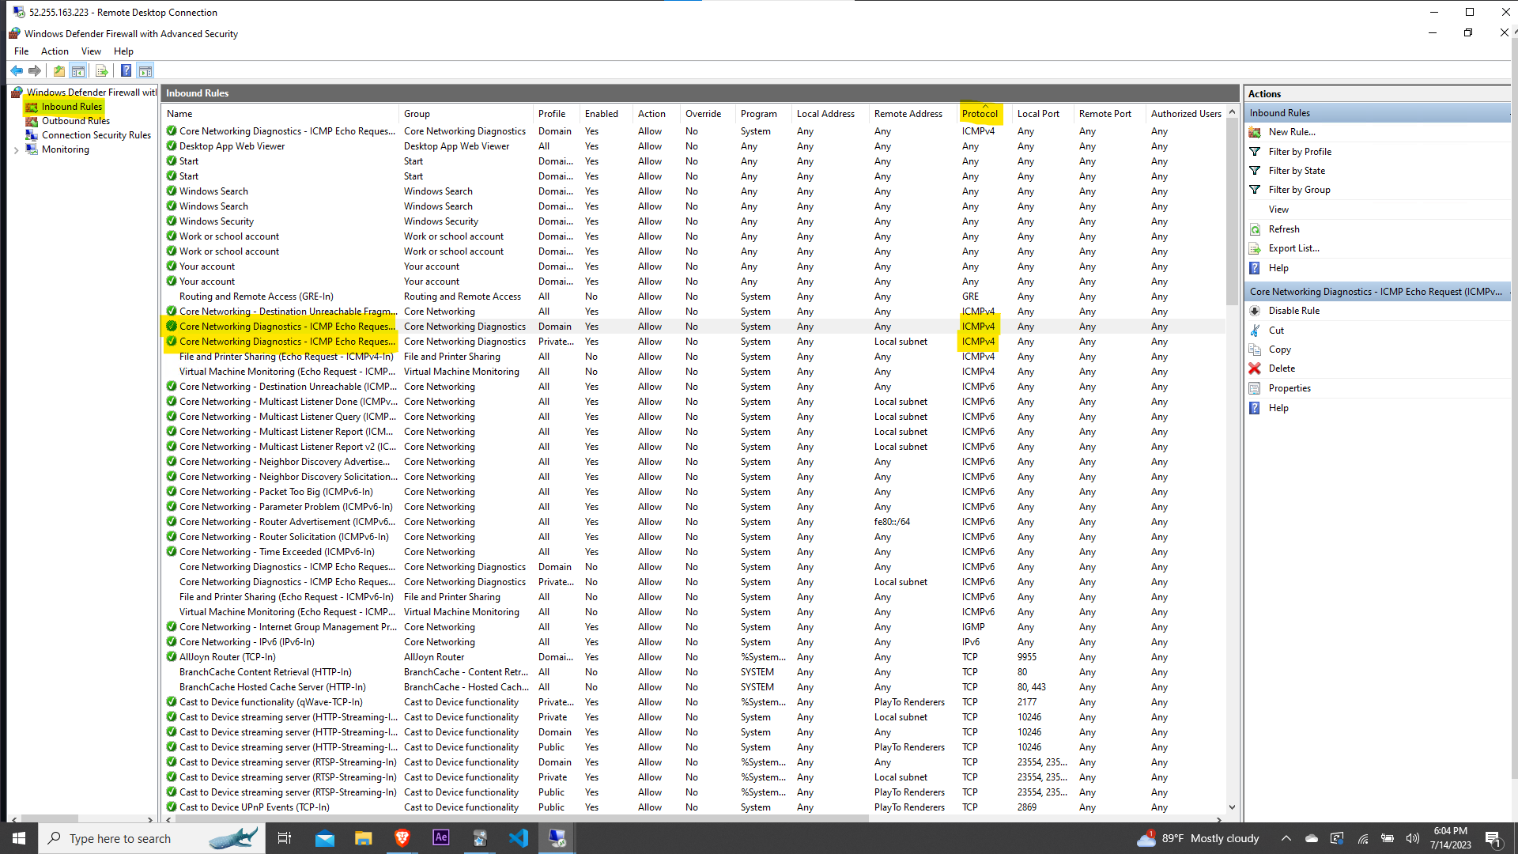
Task: Show hidden system tray icons chevron
Action: (1286, 838)
